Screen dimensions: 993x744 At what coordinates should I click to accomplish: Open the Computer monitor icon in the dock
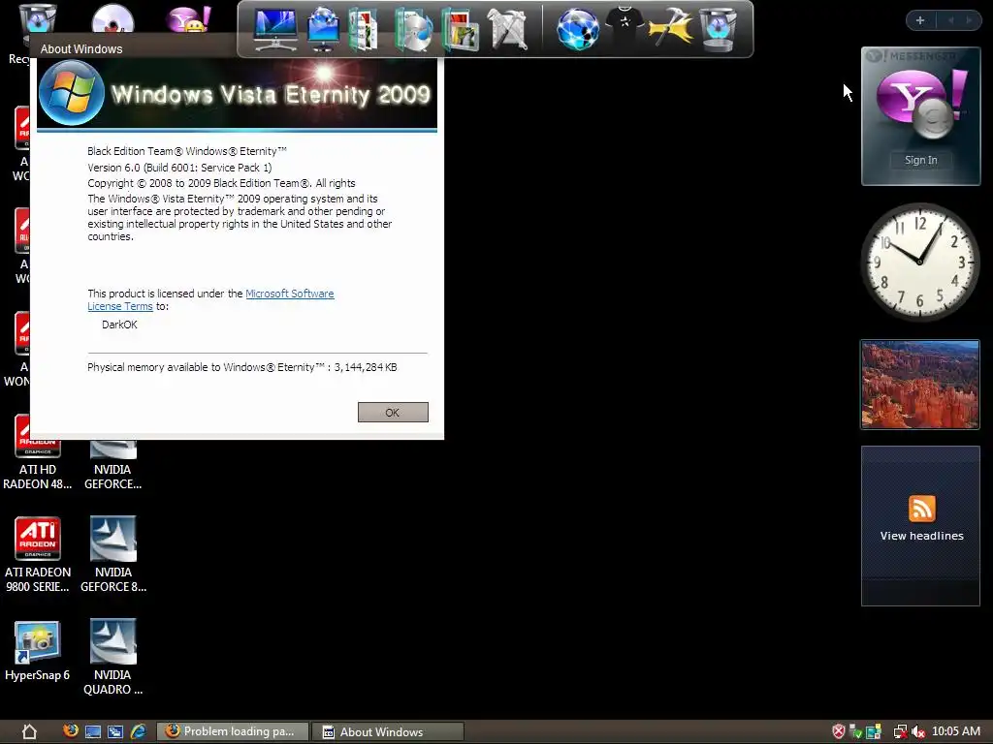(x=274, y=29)
